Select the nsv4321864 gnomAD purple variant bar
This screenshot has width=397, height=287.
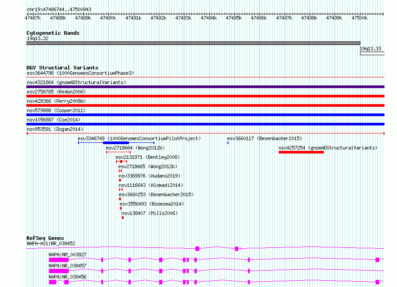point(205,87)
